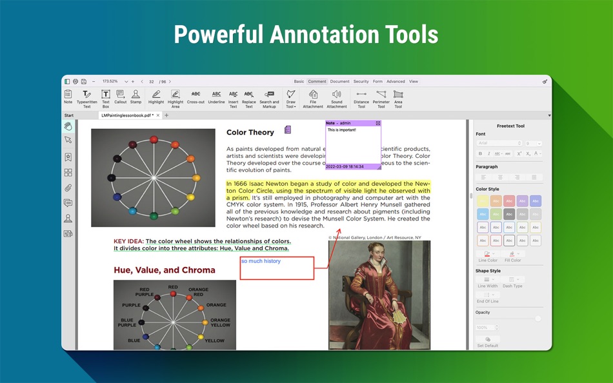Open the form fields panel in sidebar
This screenshot has width=613, height=383.
click(x=68, y=233)
